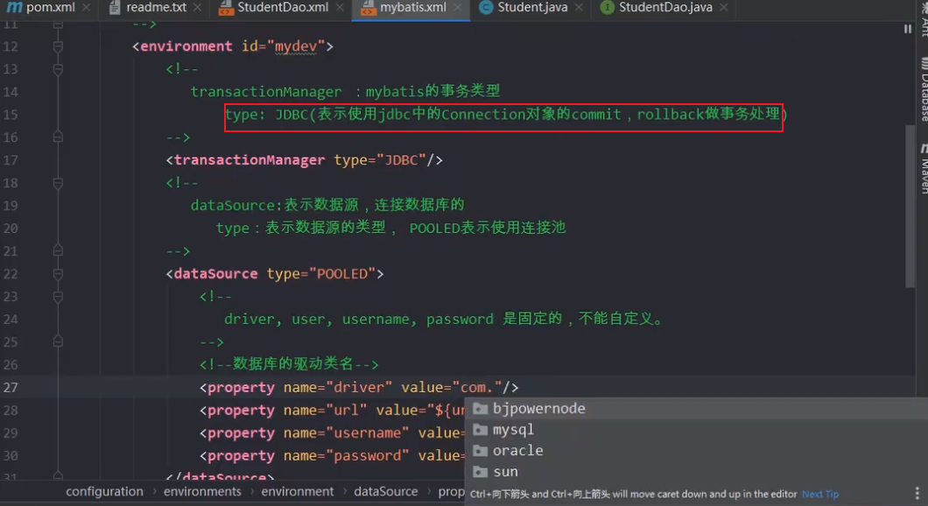Close the Student.java tab

tap(579, 8)
